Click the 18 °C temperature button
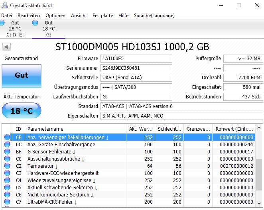Image resolution: width=264 pixels, height=210 pixels. pyautogui.click(x=22, y=110)
